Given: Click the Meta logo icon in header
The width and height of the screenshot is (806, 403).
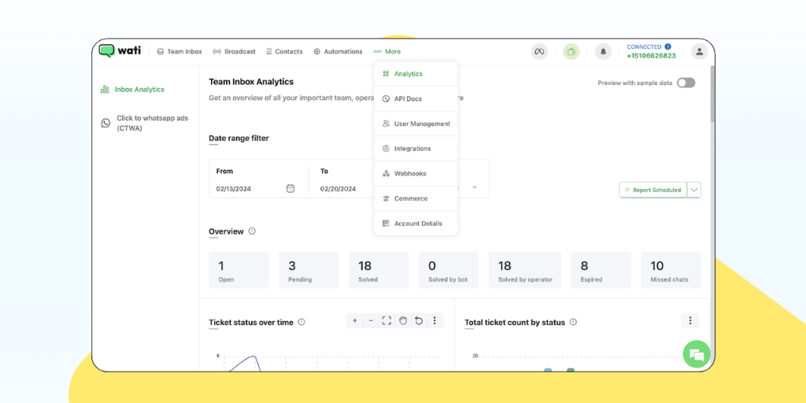Looking at the screenshot, I should 539,51.
